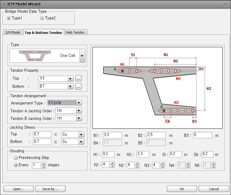Viewport: 231px width, 195px height.
Task: Click the B1 dimension input field
Action: click(112, 135)
